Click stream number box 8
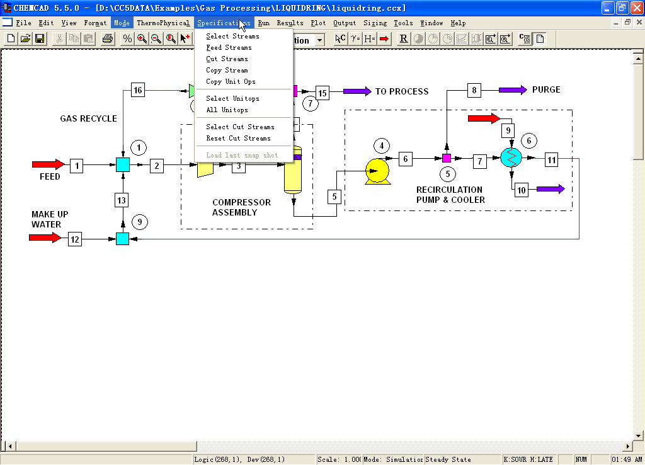The width and height of the screenshot is (645, 465). click(474, 90)
